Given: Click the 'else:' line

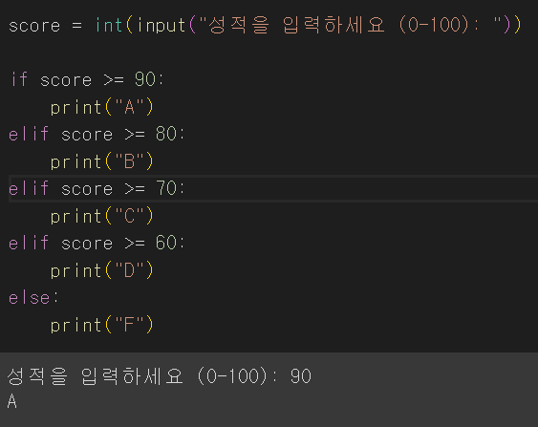Looking at the screenshot, I should tap(33, 298).
